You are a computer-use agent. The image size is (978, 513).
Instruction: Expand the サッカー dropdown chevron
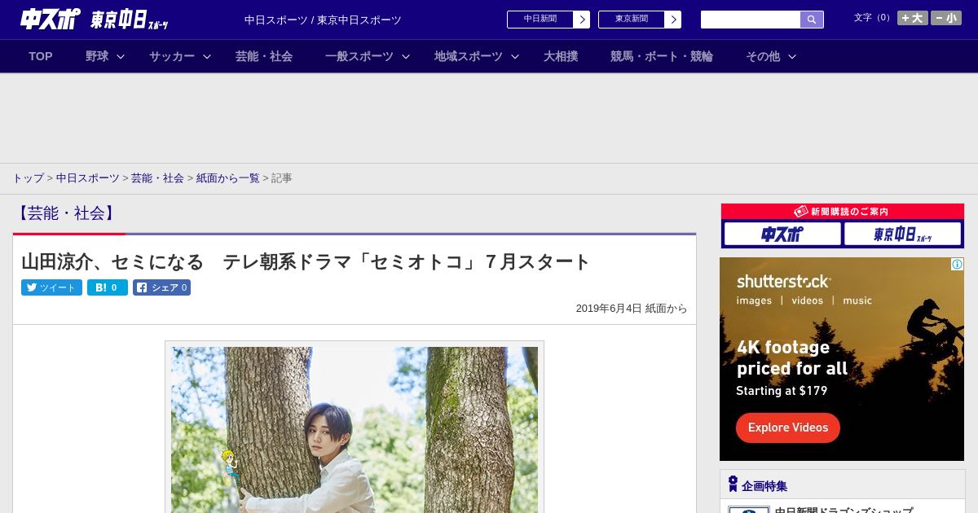pos(207,56)
